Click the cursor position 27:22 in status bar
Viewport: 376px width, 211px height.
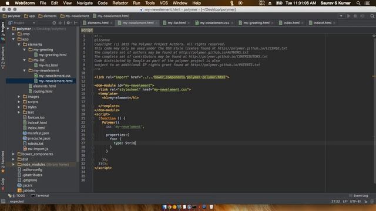[335, 202]
